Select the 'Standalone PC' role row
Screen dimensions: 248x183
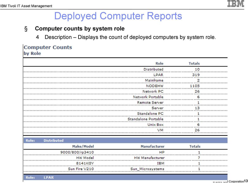[x=125, y=114]
